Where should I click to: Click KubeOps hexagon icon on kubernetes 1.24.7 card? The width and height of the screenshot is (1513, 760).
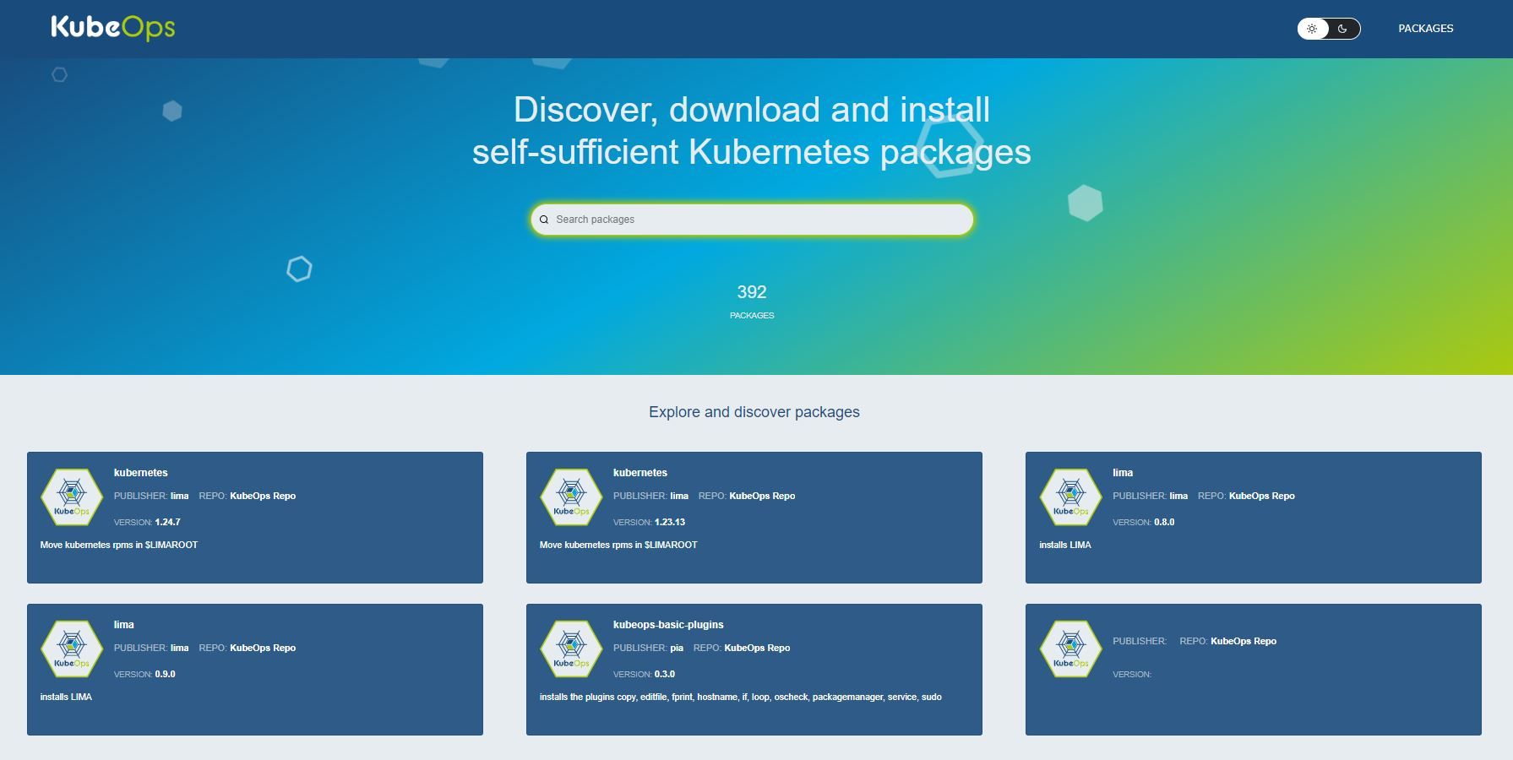(72, 497)
